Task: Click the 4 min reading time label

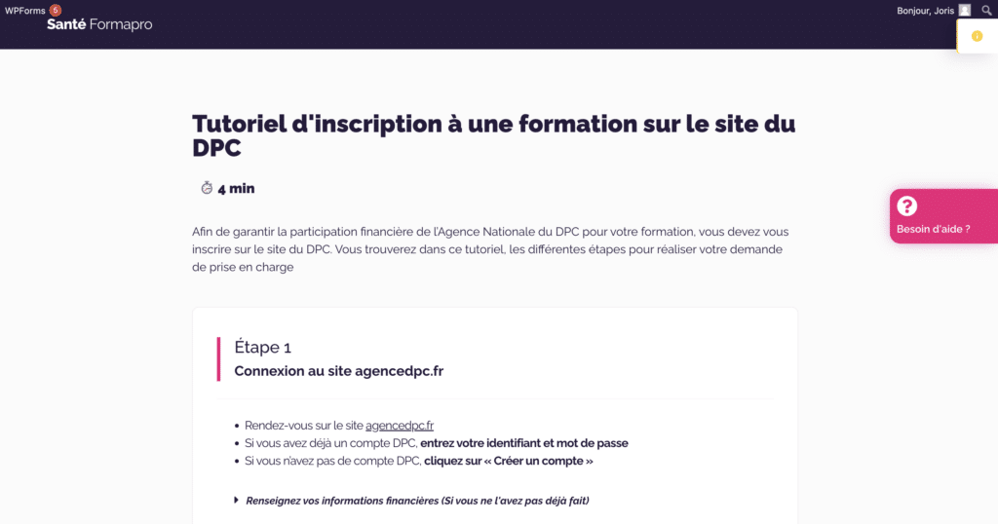Action: coord(236,188)
